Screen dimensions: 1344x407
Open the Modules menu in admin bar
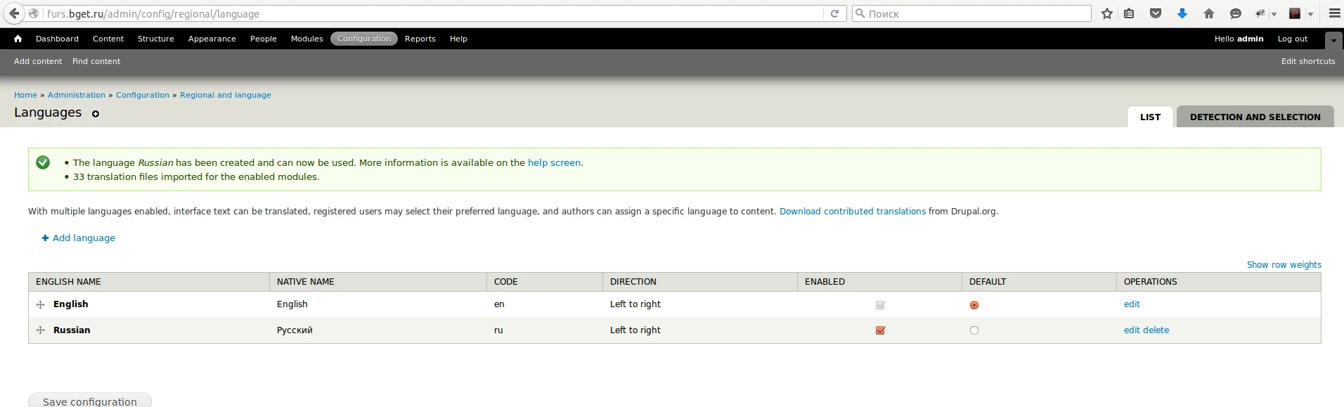306,39
